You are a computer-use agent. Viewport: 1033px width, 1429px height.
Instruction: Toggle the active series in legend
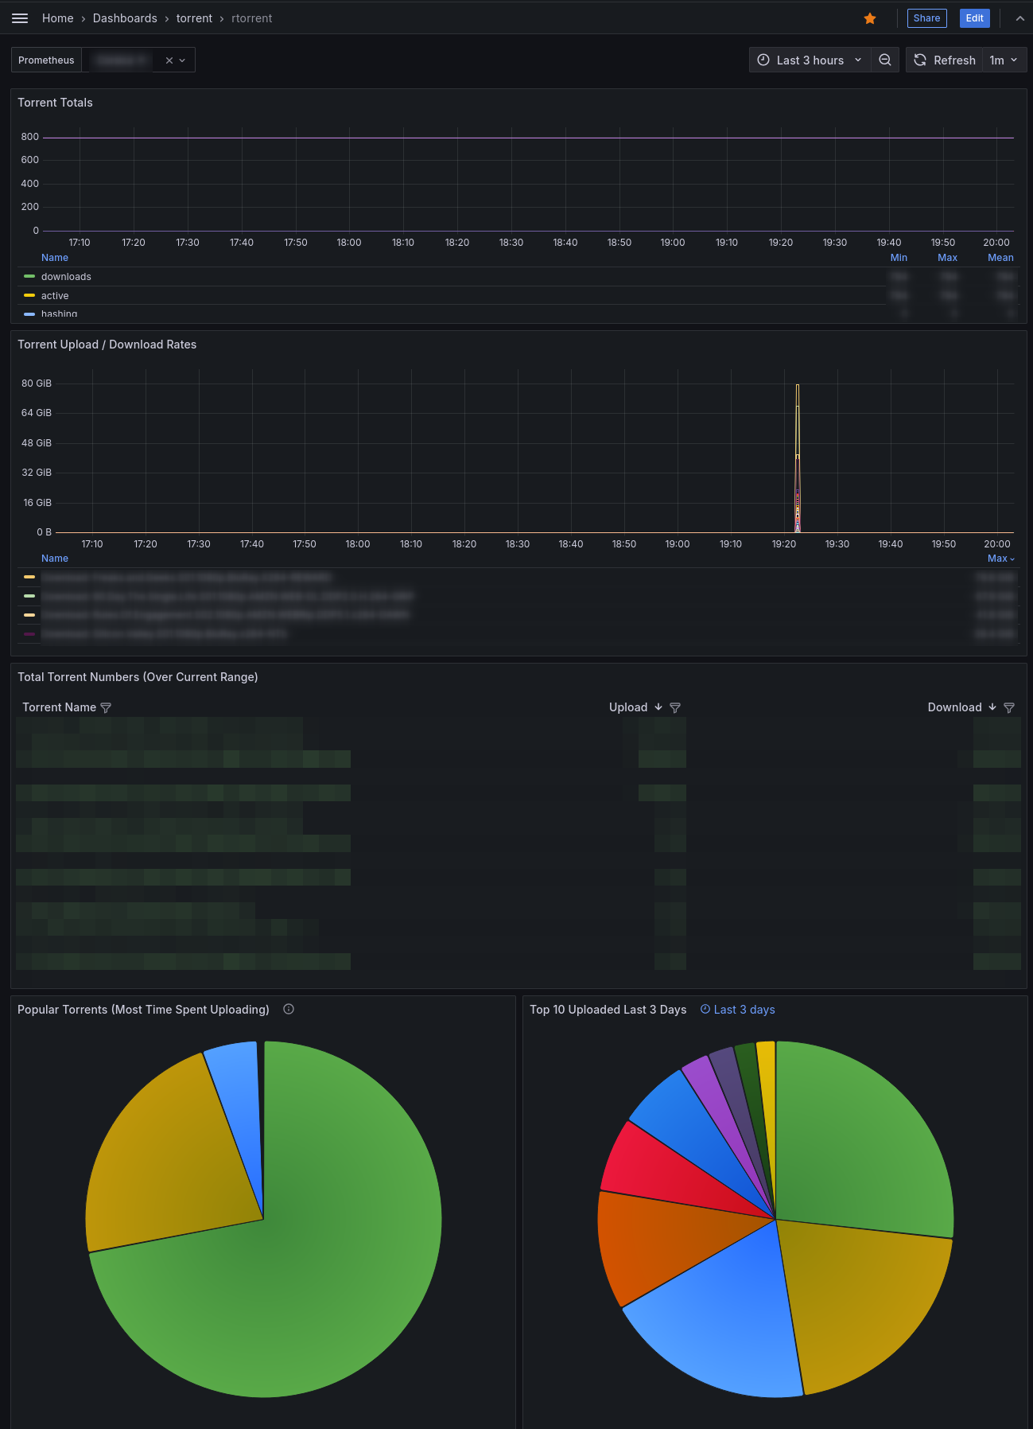(x=55, y=296)
